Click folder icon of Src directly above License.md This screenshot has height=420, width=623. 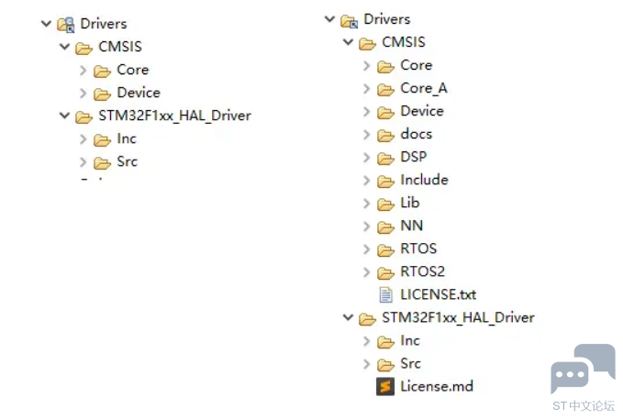(385, 365)
